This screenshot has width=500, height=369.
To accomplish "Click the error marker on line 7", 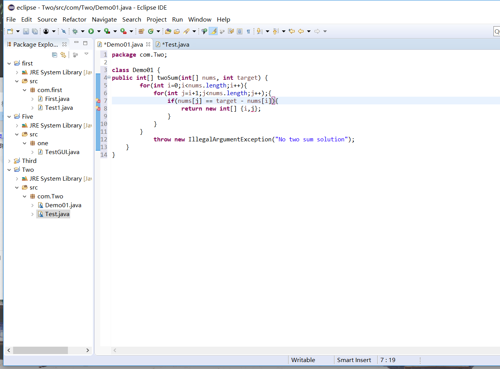I will 98,101.
